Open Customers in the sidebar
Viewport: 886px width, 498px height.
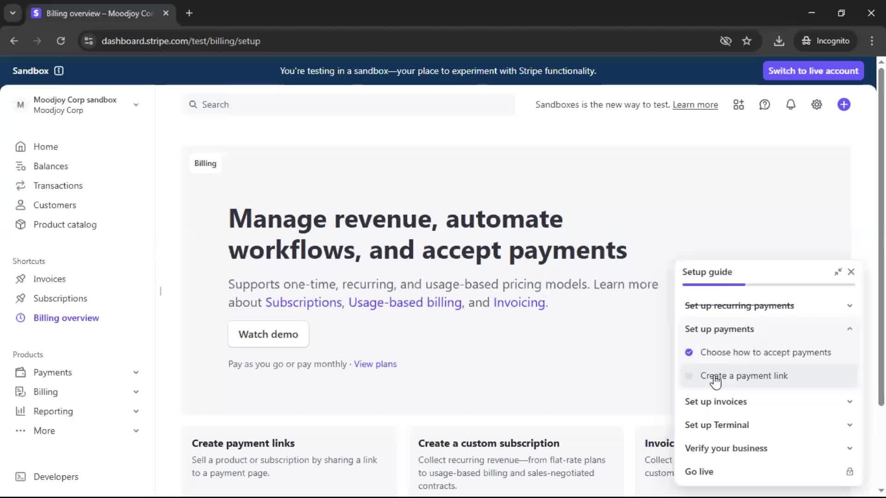(x=54, y=205)
